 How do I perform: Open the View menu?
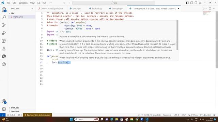click(x=32, y=3)
